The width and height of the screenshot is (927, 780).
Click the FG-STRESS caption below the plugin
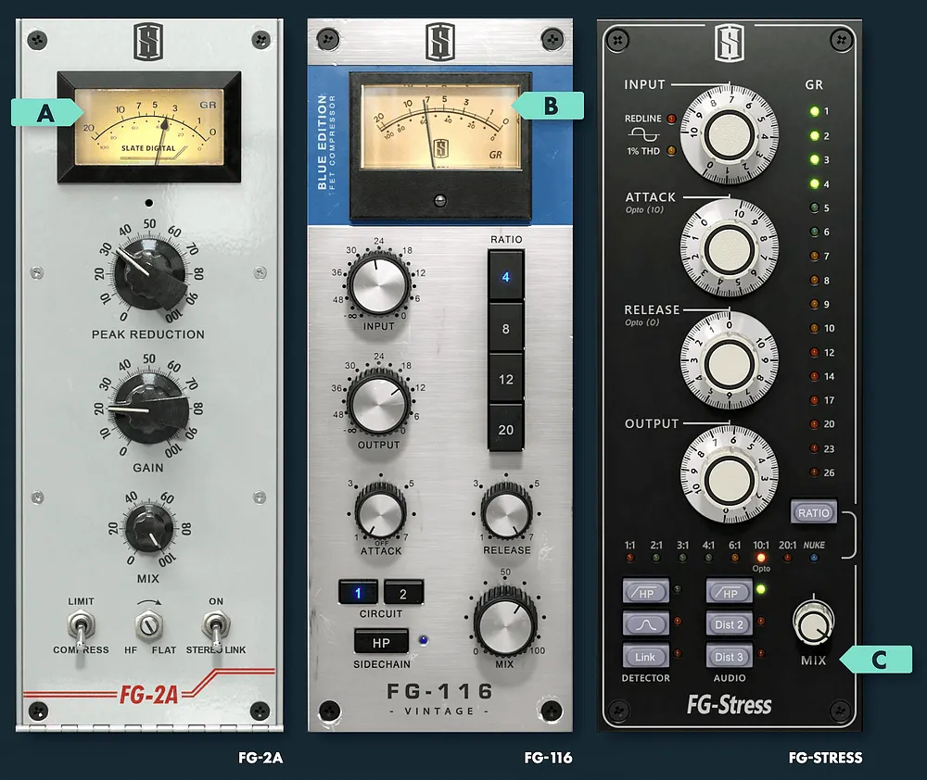coord(825,758)
